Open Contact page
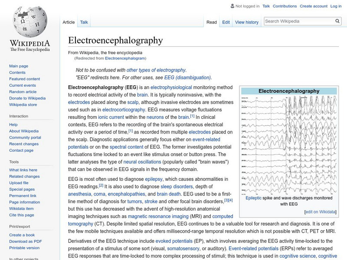The height and width of the screenshot is (260, 347). point(21,150)
